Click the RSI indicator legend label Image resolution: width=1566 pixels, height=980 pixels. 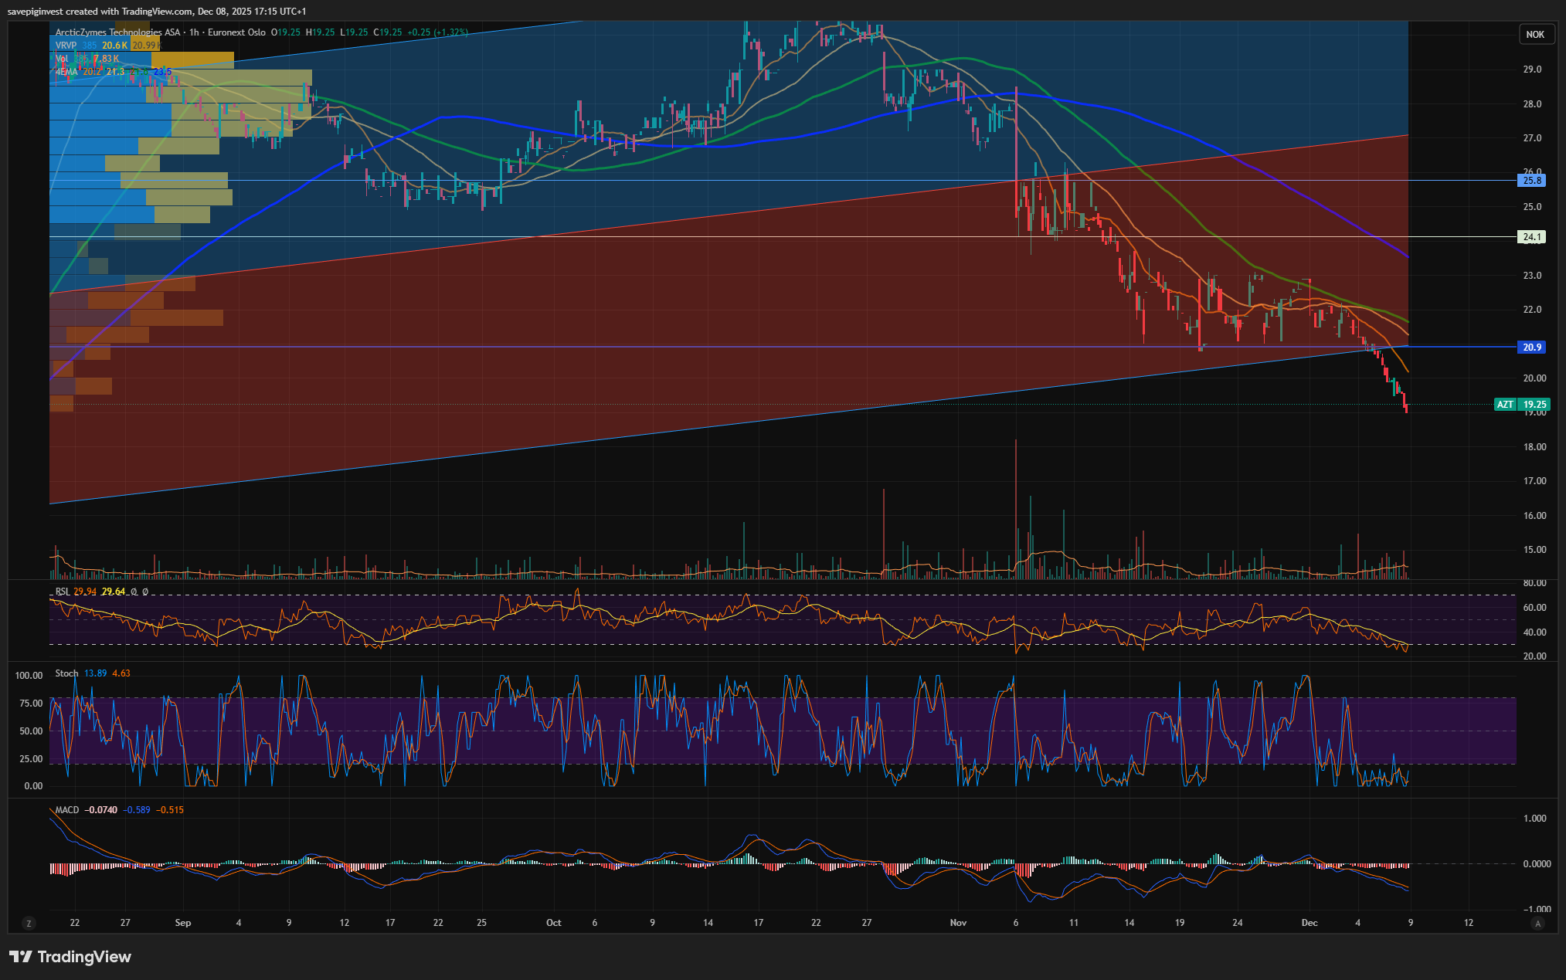(62, 592)
